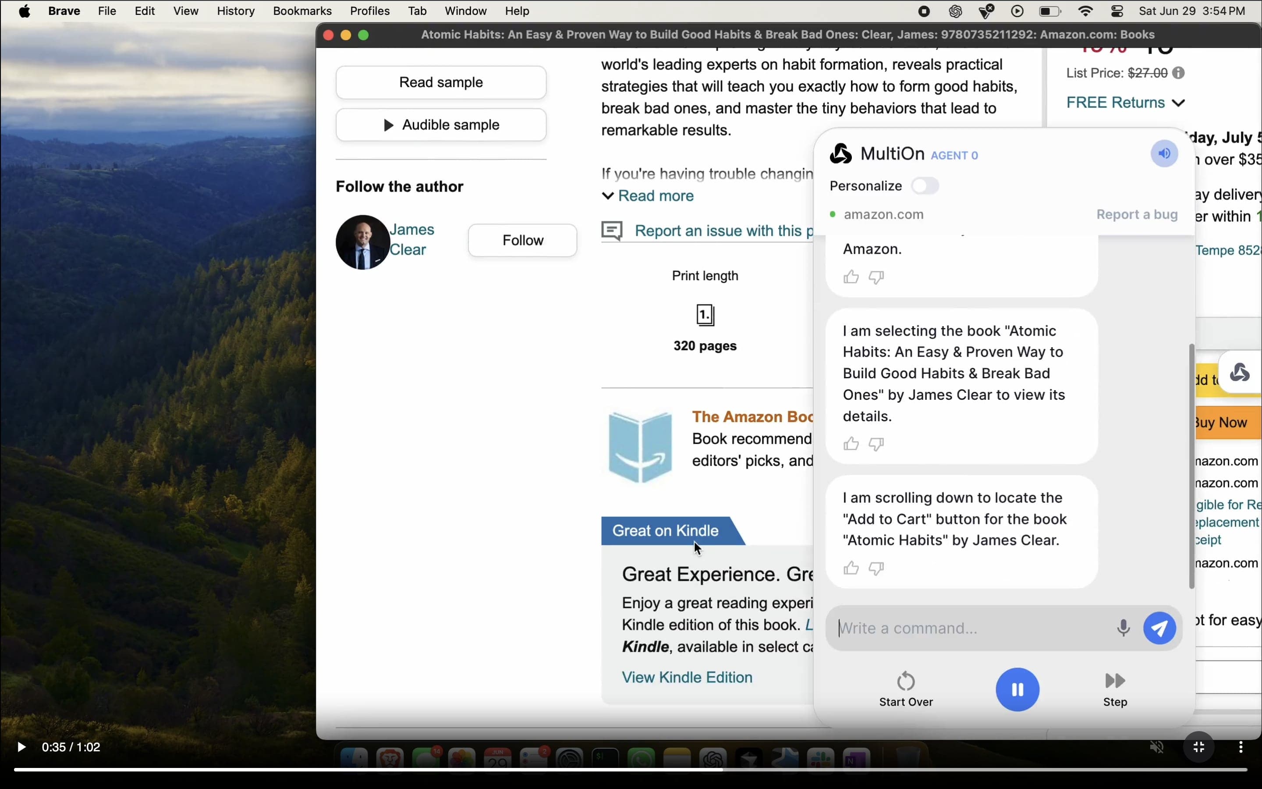
Task: Thumbs up the message ending with 'Amazon.'
Action: pyautogui.click(x=851, y=277)
